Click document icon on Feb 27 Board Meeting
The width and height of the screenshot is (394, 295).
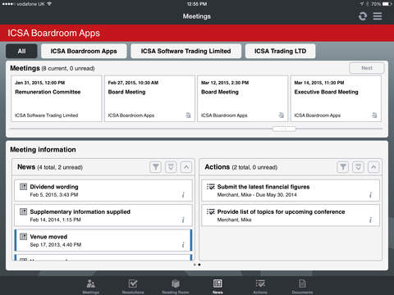(188, 116)
